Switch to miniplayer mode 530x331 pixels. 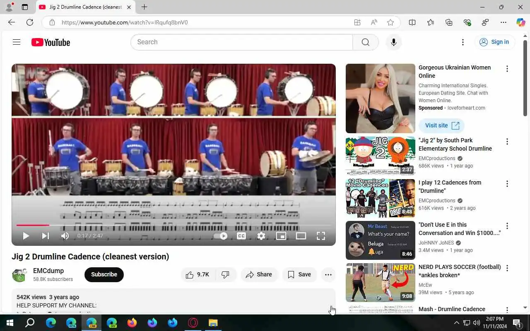coord(281,236)
